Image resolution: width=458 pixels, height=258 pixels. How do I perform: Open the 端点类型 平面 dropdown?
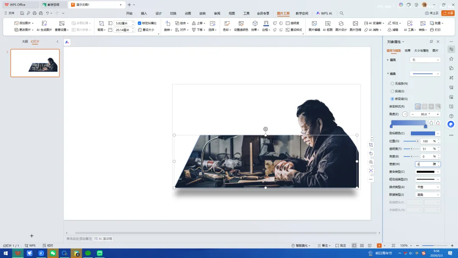point(427,187)
